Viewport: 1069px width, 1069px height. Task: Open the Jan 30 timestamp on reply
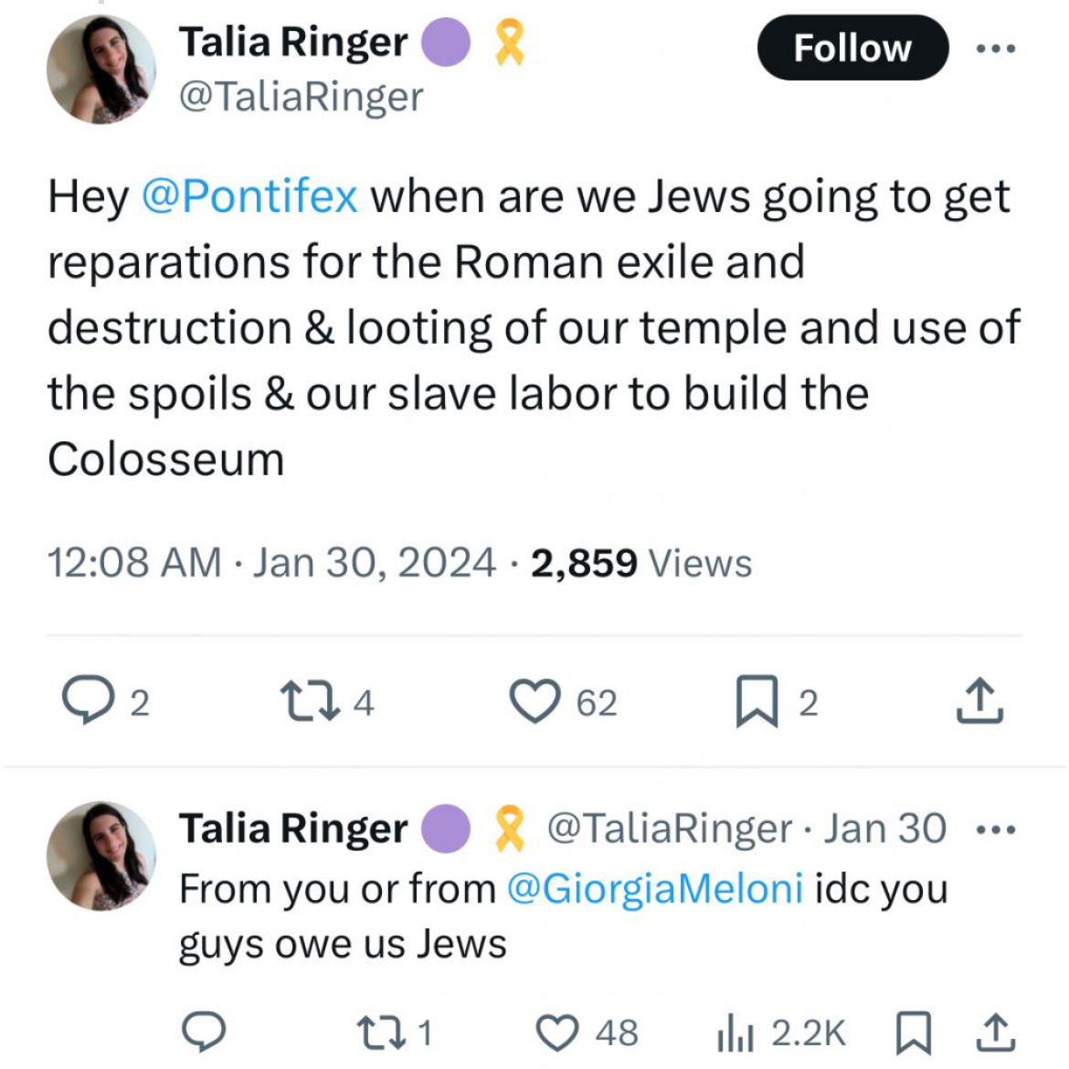point(885,829)
